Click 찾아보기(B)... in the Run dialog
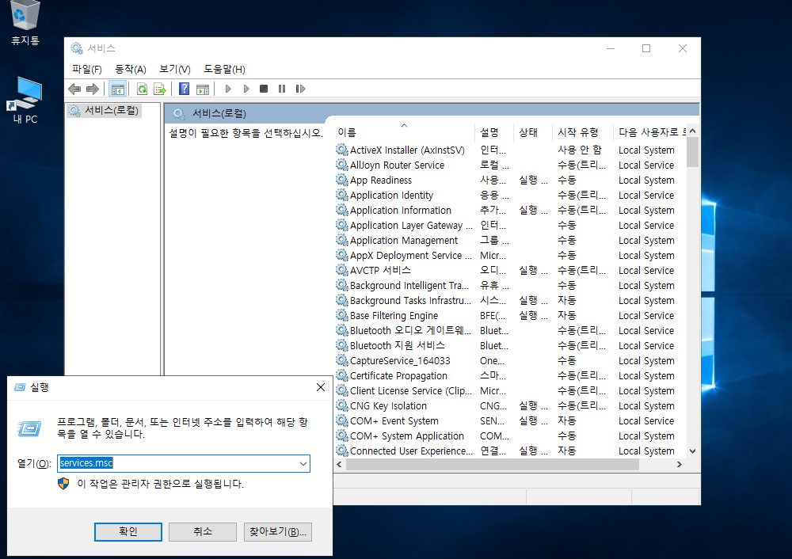 coord(278,532)
